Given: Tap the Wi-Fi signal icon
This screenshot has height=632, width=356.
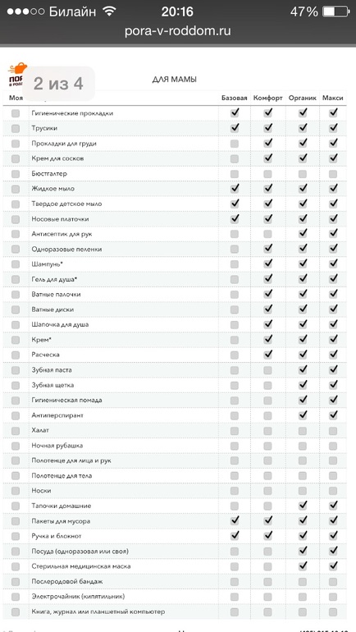Looking at the screenshot, I should pos(109,11).
